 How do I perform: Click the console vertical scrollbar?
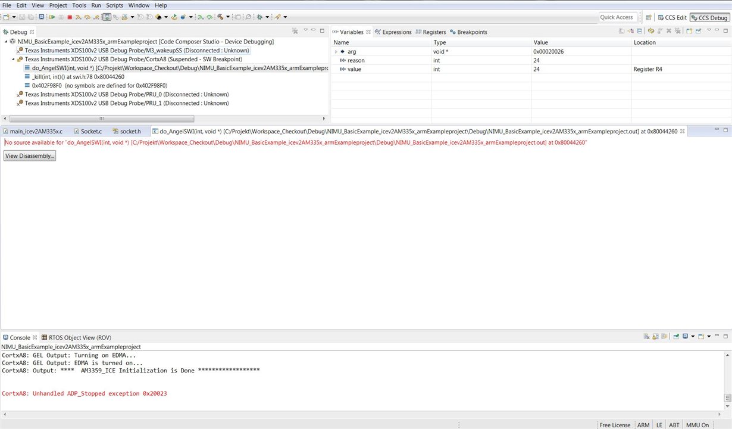728,398
